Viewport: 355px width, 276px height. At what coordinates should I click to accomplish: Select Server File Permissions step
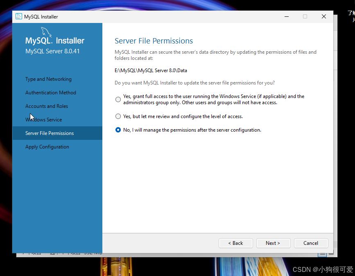pos(57,133)
